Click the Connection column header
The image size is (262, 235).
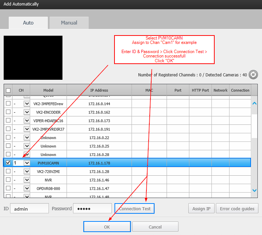[240, 90]
